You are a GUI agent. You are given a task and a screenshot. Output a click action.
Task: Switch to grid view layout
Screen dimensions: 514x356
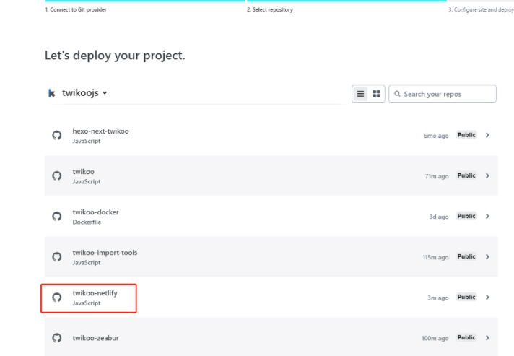(376, 94)
